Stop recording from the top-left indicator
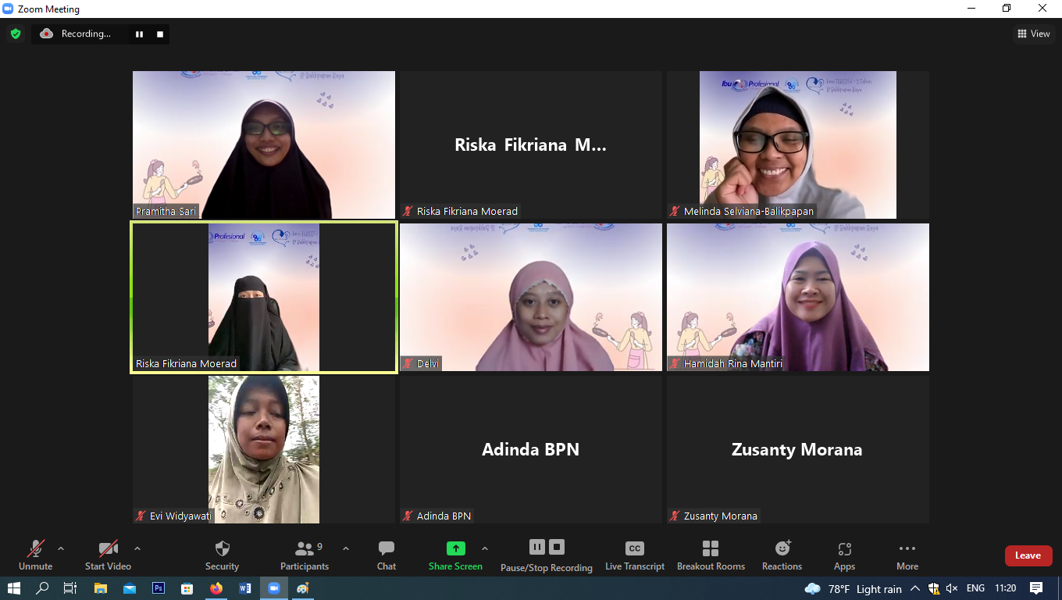This screenshot has width=1062, height=600. tap(160, 34)
